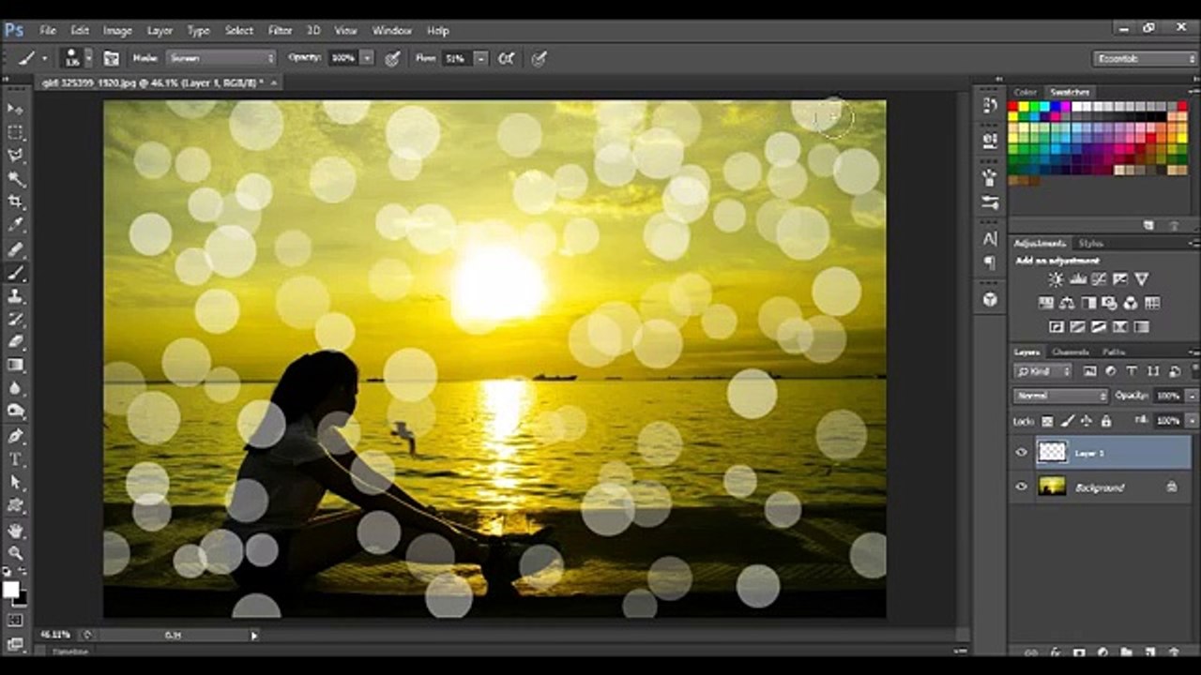Click the zoom percentage field
The height and width of the screenshot is (675, 1201).
click(56, 635)
